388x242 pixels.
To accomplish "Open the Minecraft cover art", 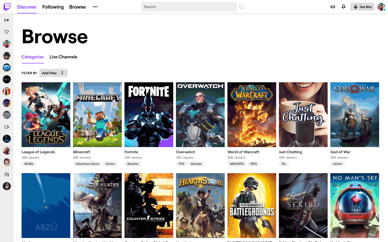I will (x=97, y=115).
